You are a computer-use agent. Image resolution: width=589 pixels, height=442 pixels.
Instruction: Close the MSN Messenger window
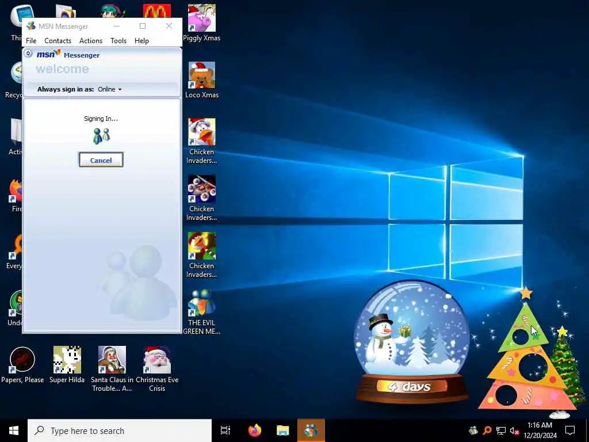169,26
